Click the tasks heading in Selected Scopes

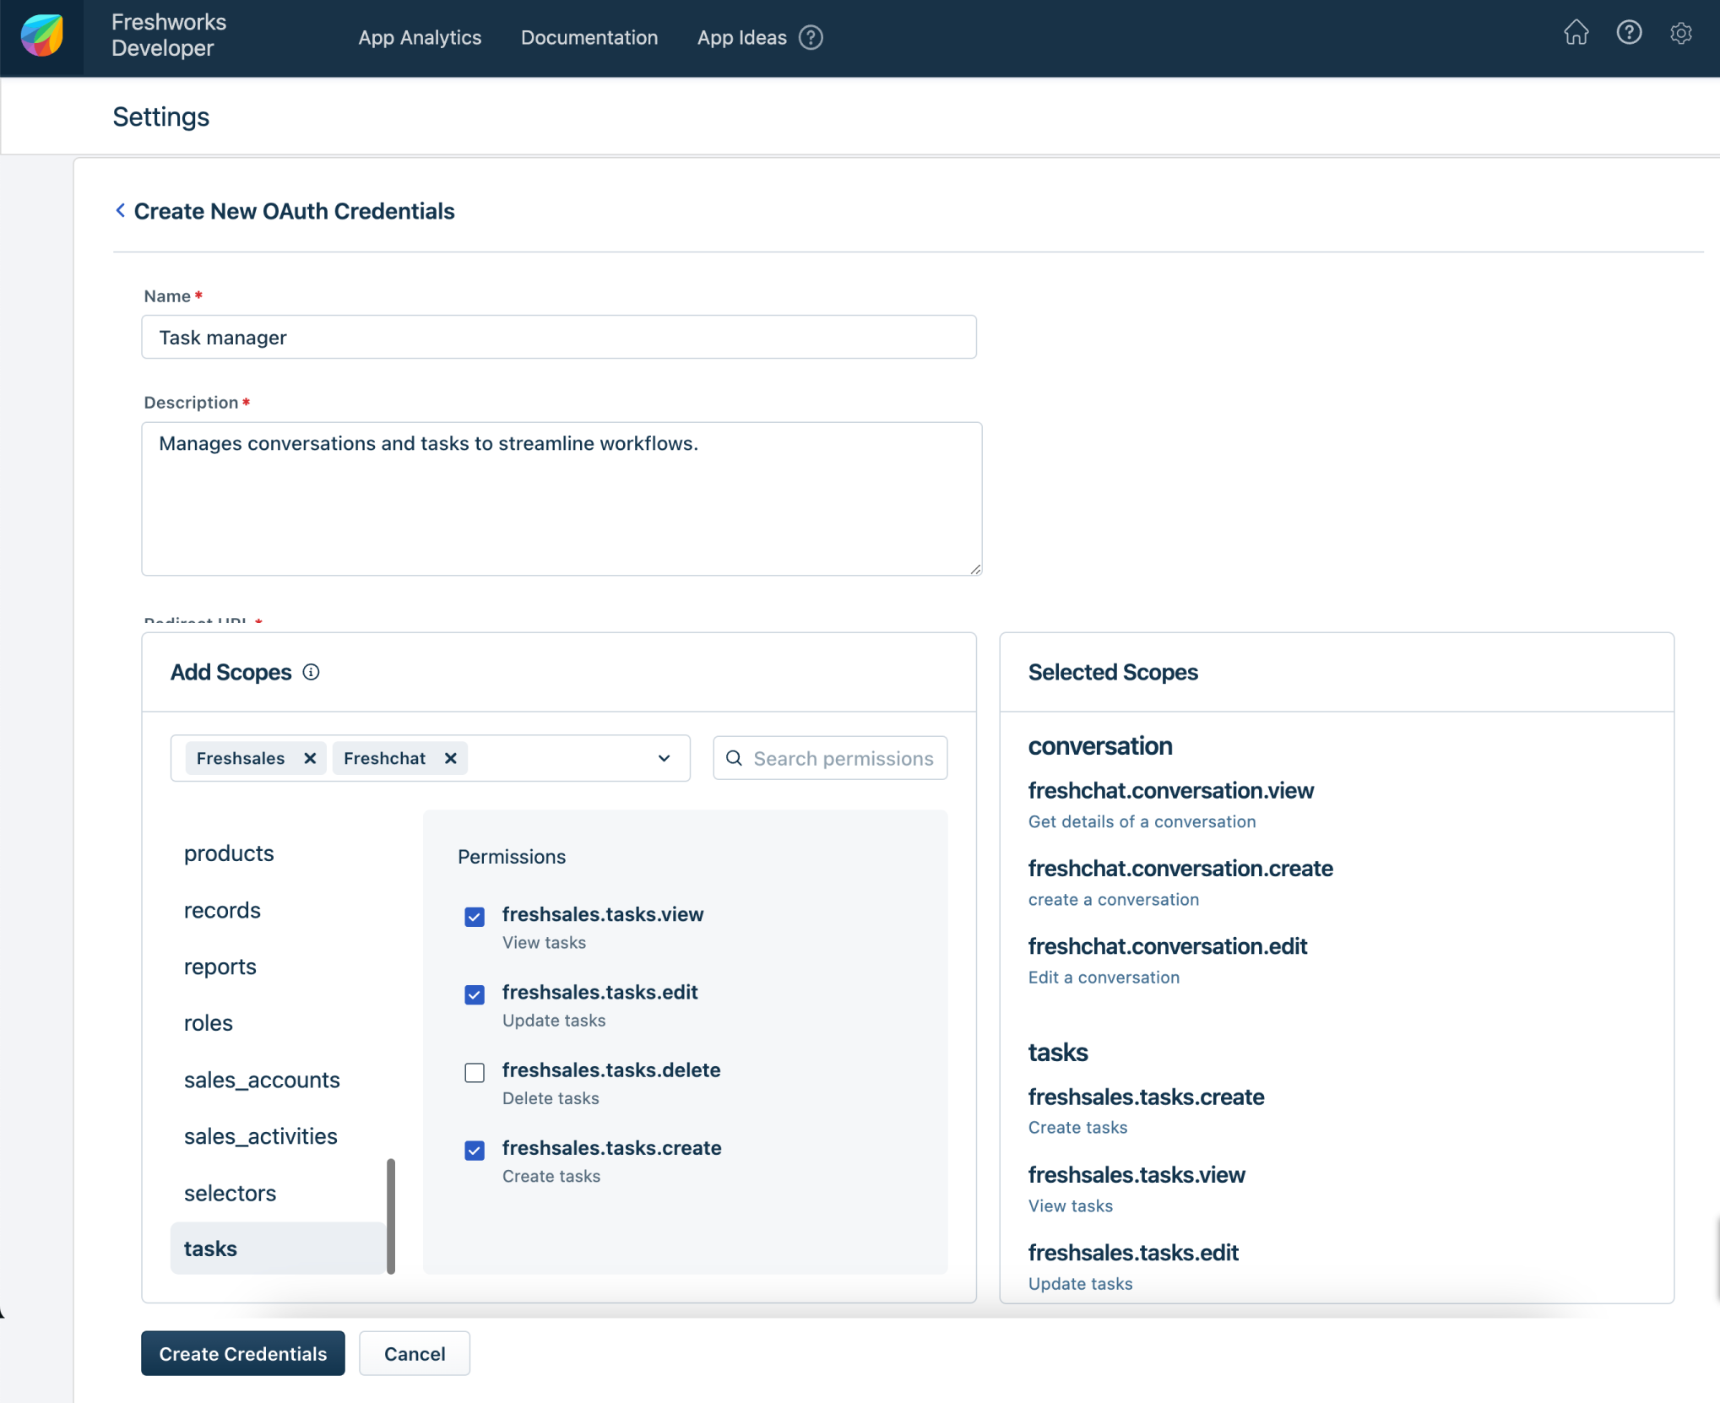coord(1057,1053)
